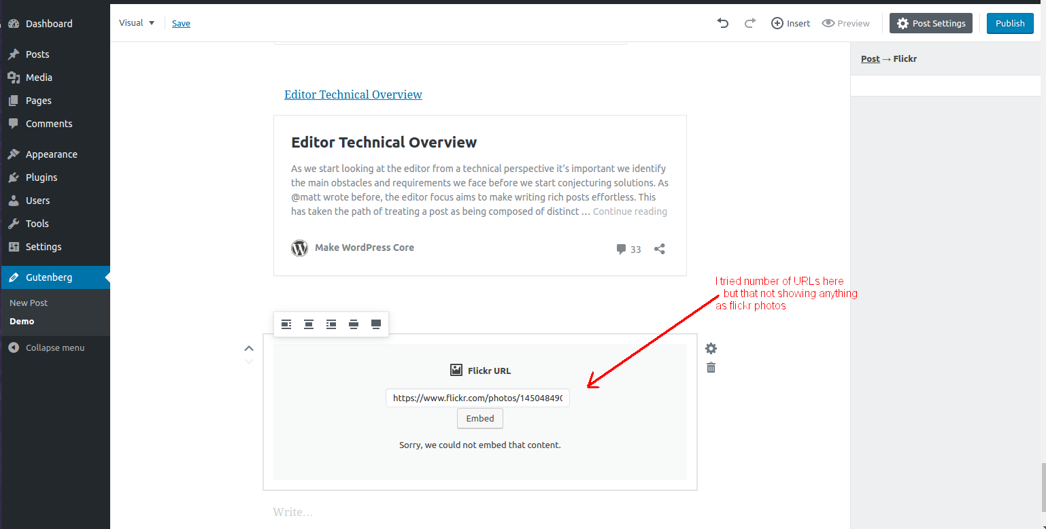Open the block settings gear beside the Flickr block
Image resolution: width=1046 pixels, height=529 pixels.
pyautogui.click(x=711, y=348)
